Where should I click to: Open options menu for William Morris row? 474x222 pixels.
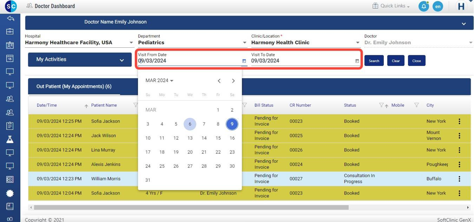[x=459, y=179]
